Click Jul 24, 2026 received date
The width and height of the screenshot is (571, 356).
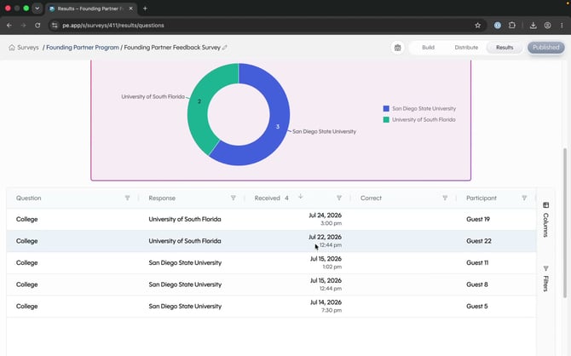pos(325,215)
